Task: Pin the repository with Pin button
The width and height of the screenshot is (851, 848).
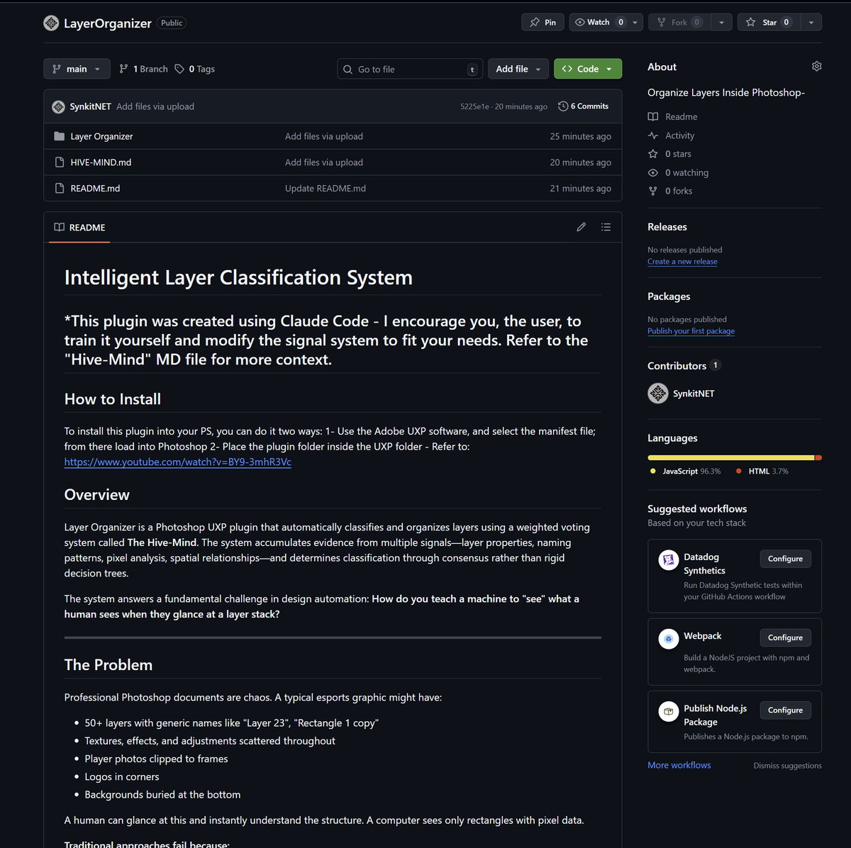Action: (543, 22)
